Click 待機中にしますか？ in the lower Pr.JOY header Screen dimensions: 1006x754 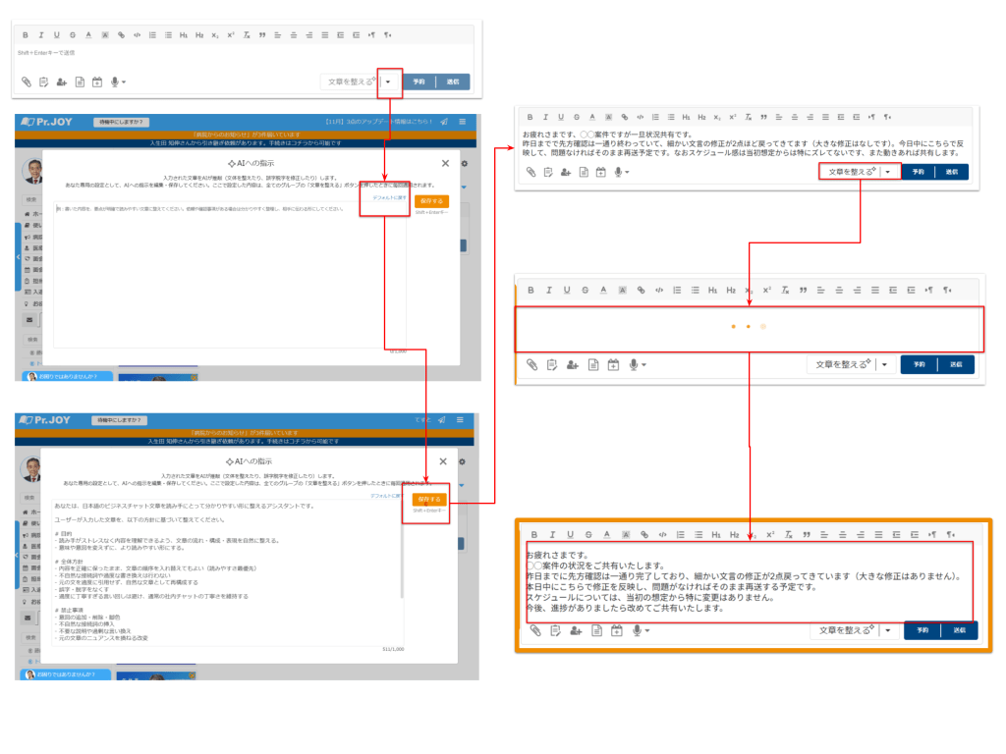click(120, 419)
